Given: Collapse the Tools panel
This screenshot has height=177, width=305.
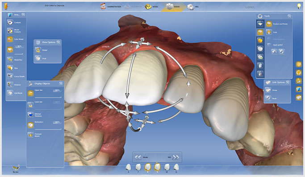Looking at the screenshot, I should pyautogui.click(x=289, y=16).
